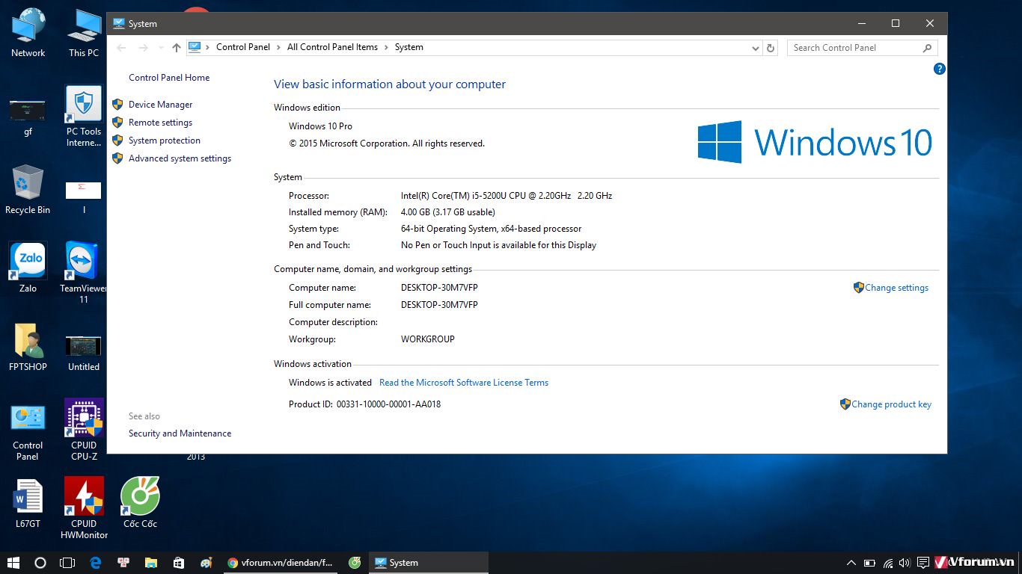Open the System protection link
Viewport: 1022px width, 574px height.
click(x=165, y=141)
